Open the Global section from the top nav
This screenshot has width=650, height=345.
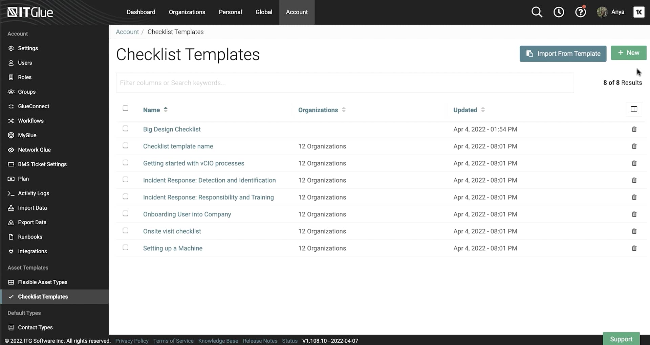pyautogui.click(x=264, y=12)
